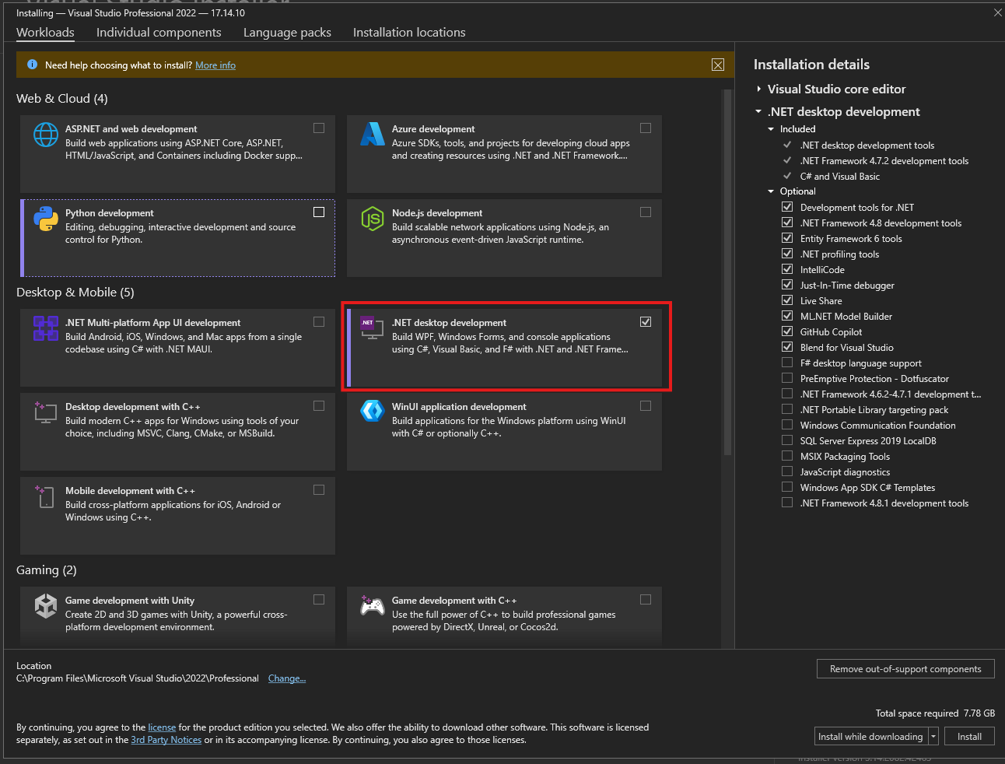Screen dimensions: 1005x764
Task: Check the Azure development workload box
Action: [x=646, y=128]
